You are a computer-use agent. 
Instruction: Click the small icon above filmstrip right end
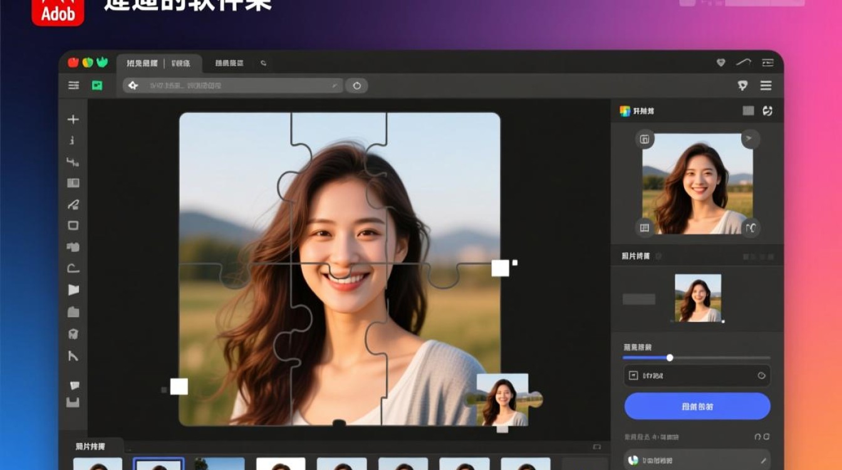[596, 447]
